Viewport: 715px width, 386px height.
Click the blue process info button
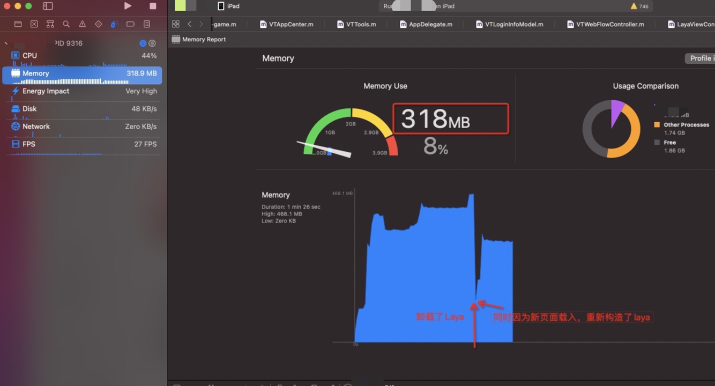click(143, 43)
